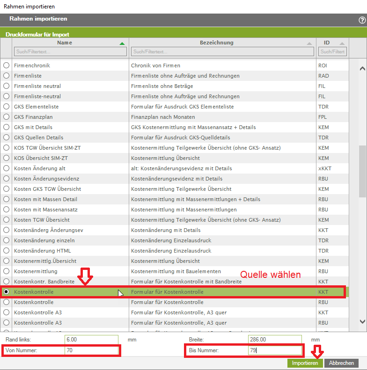367x370 pixels.
Task: Choose the Kosten Änderung alt radio option
Action: tap(6, 168)
